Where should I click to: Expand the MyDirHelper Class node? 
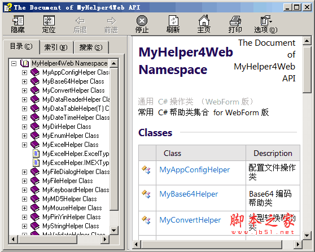click(24, 127)
